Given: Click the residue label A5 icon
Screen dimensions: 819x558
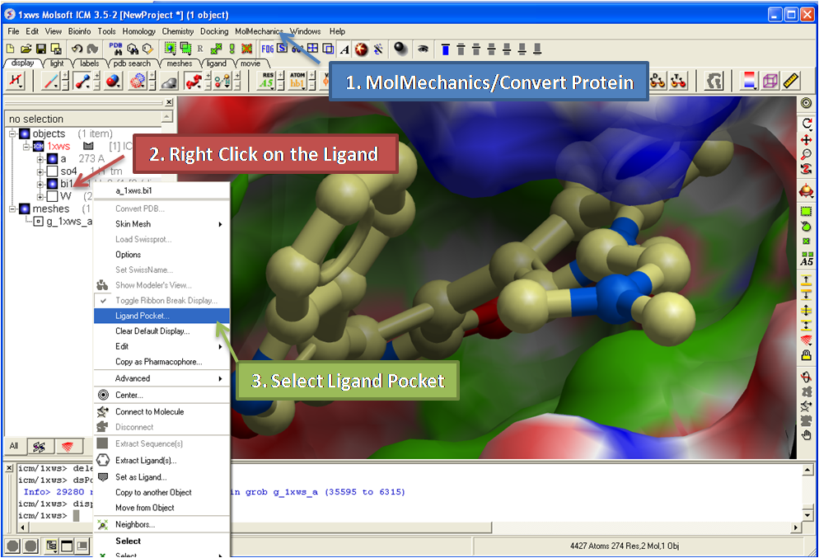Looking at the screenshot, I should click(268, 81).
